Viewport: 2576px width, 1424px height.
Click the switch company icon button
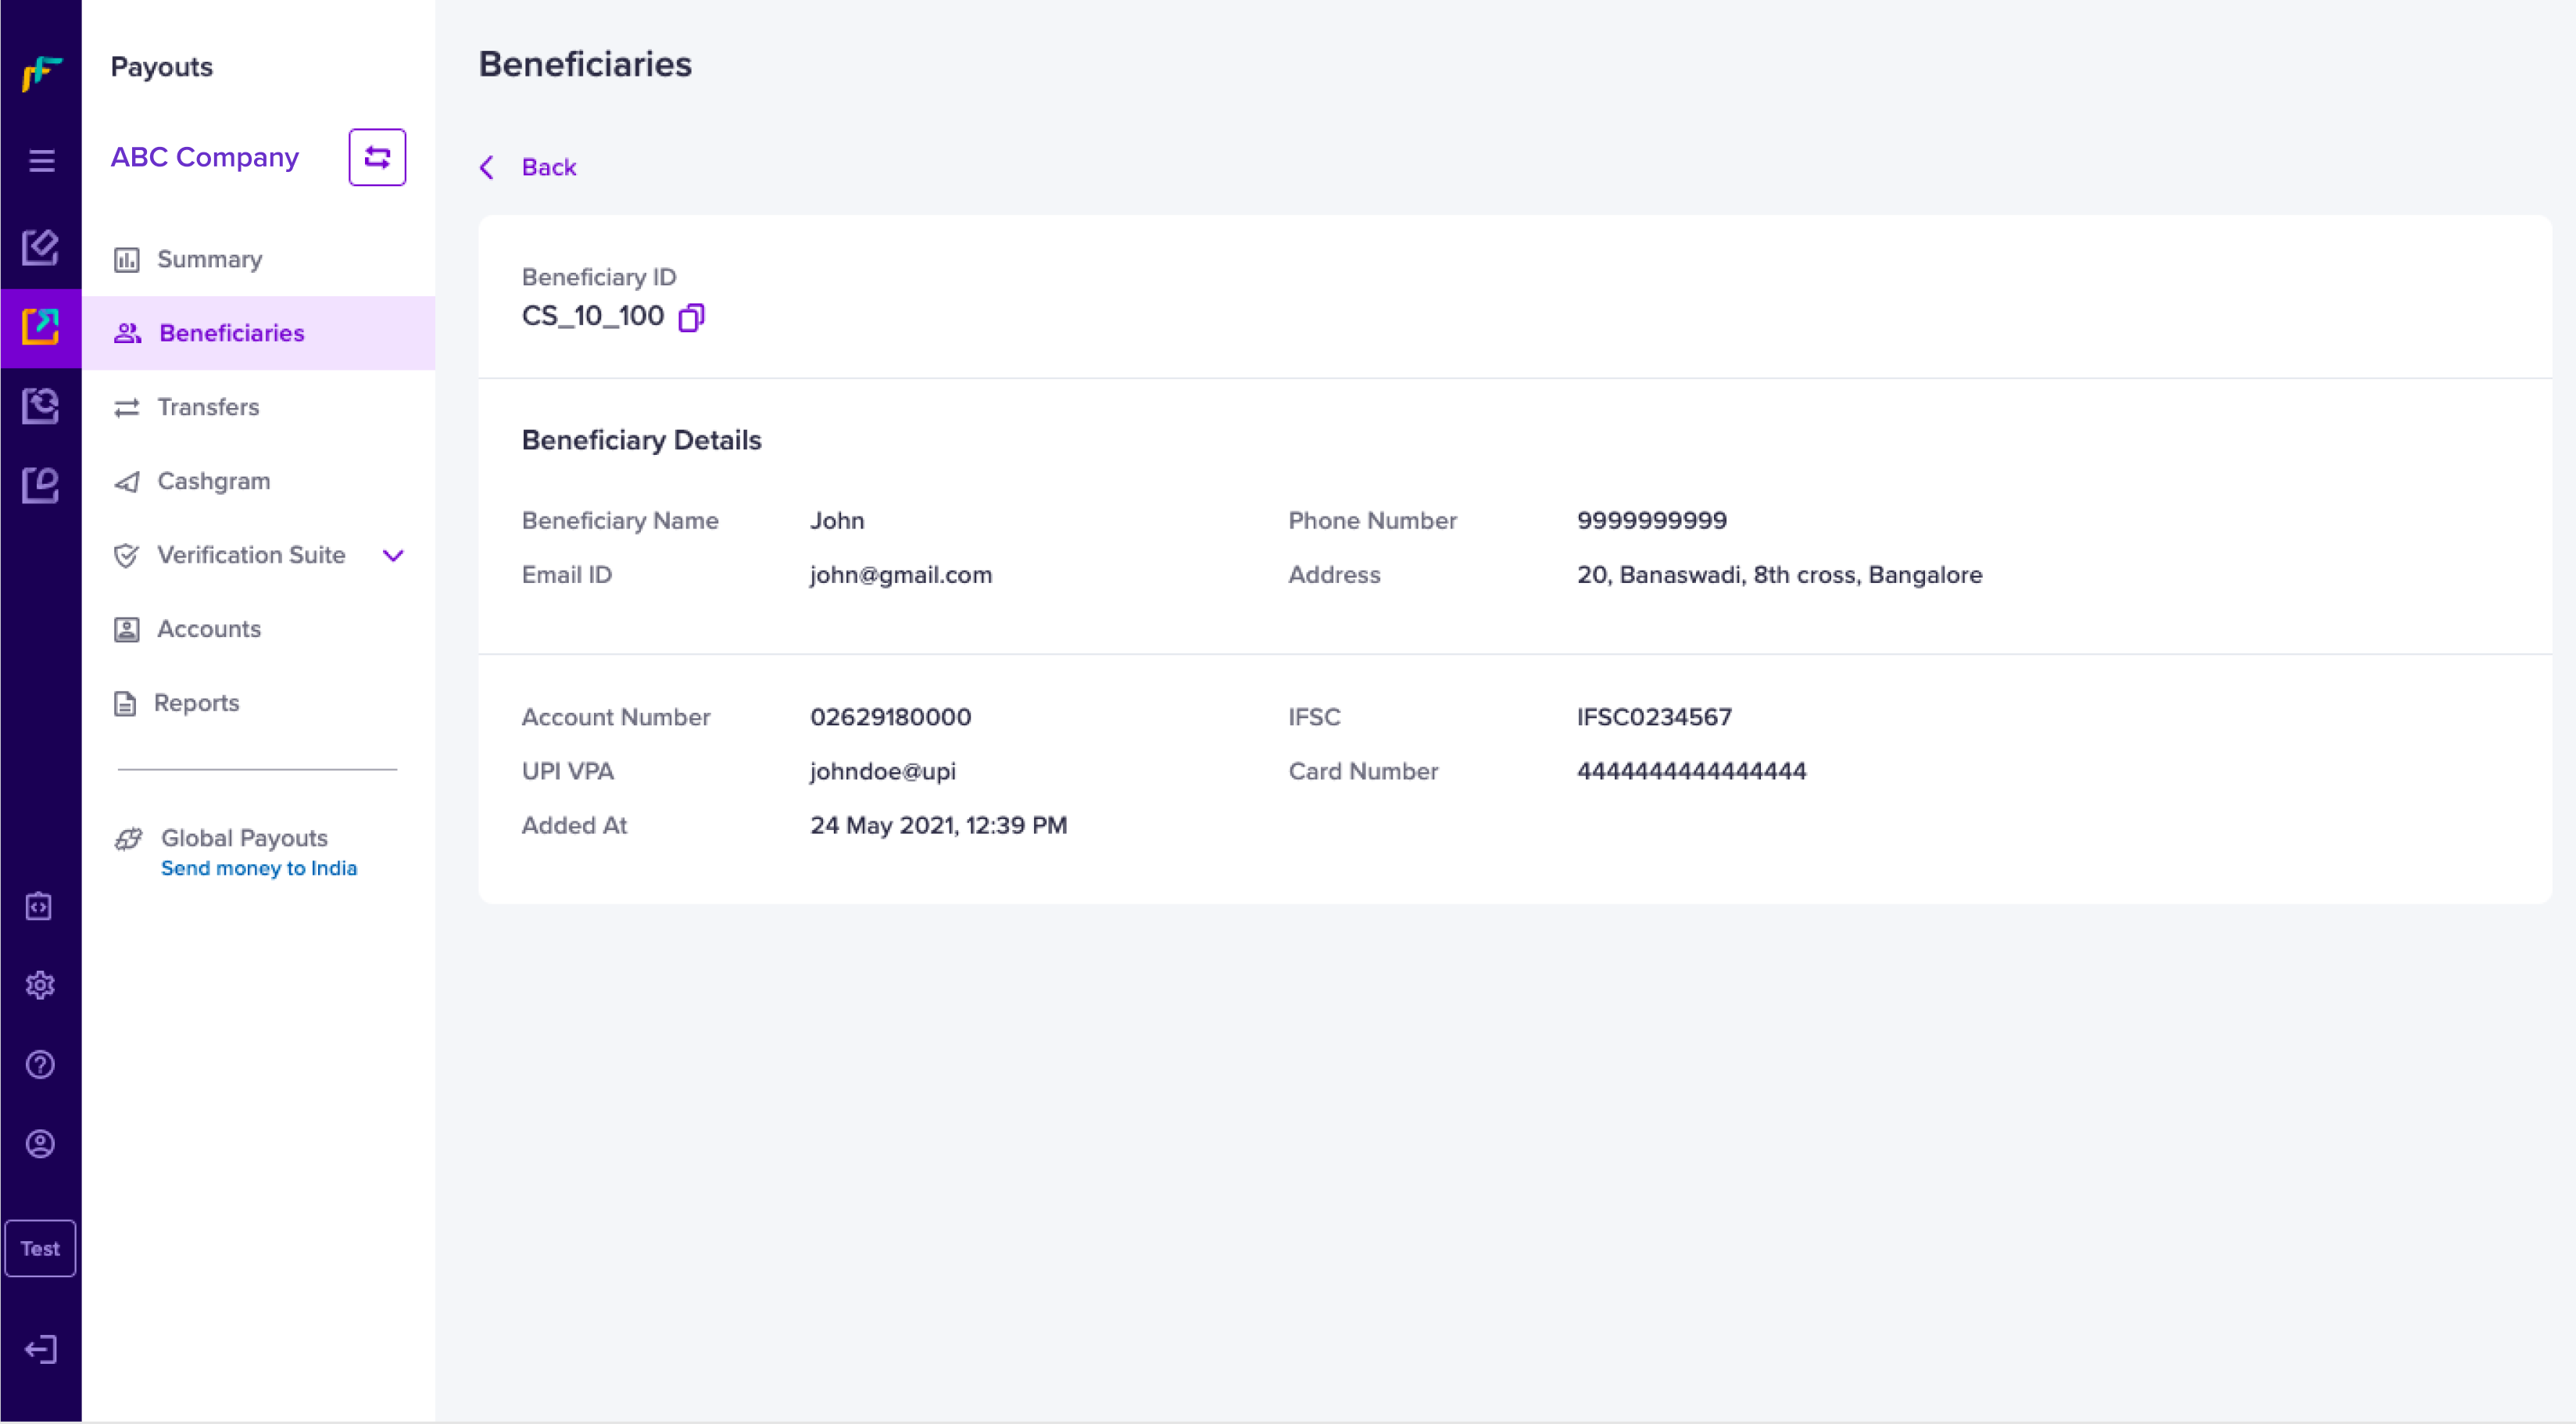(x=377, y=157)
